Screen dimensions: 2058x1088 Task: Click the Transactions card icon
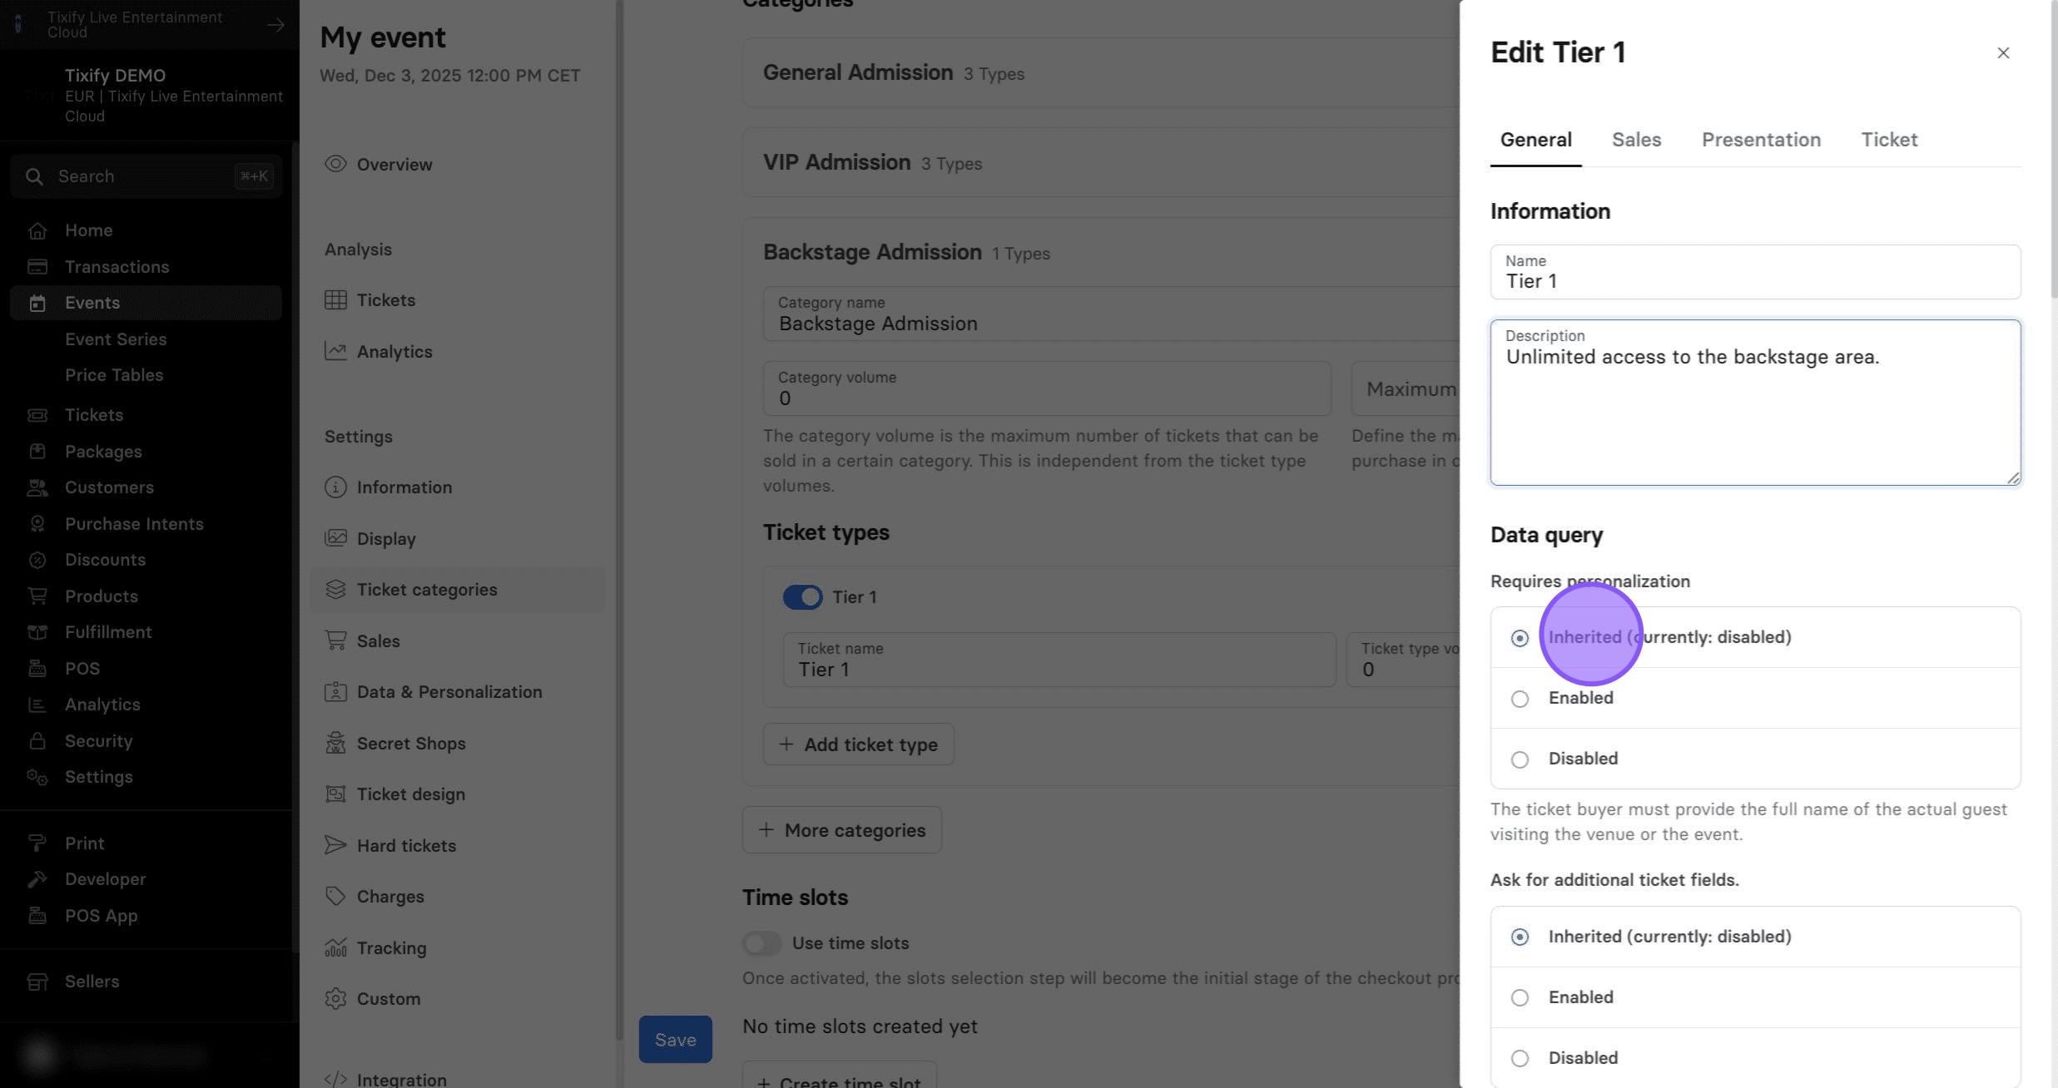pos(37,267)
